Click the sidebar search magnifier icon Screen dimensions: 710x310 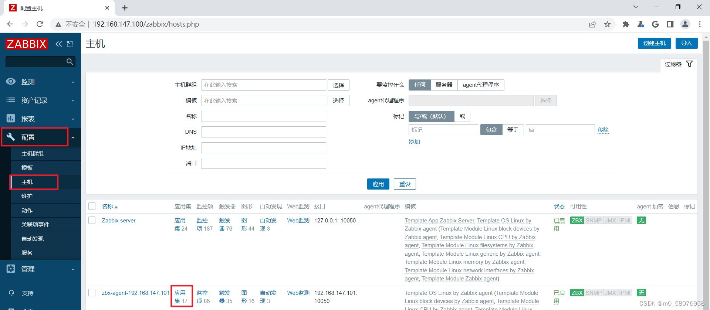click(70, 62)
